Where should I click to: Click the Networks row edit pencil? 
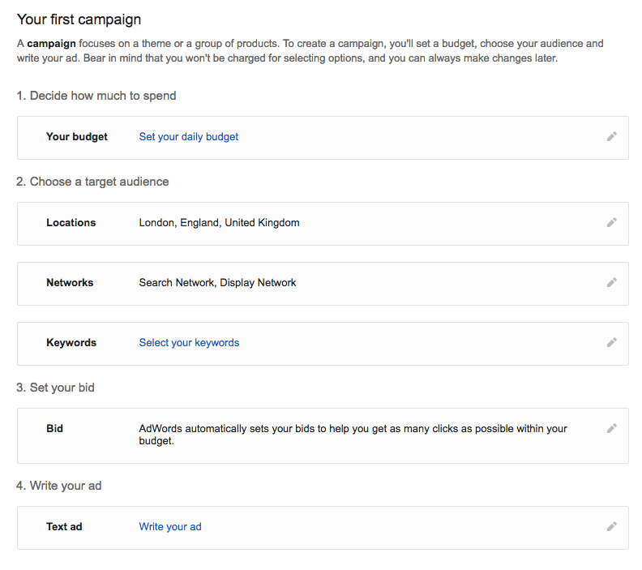pyautogui.click(x=612, y=282)
